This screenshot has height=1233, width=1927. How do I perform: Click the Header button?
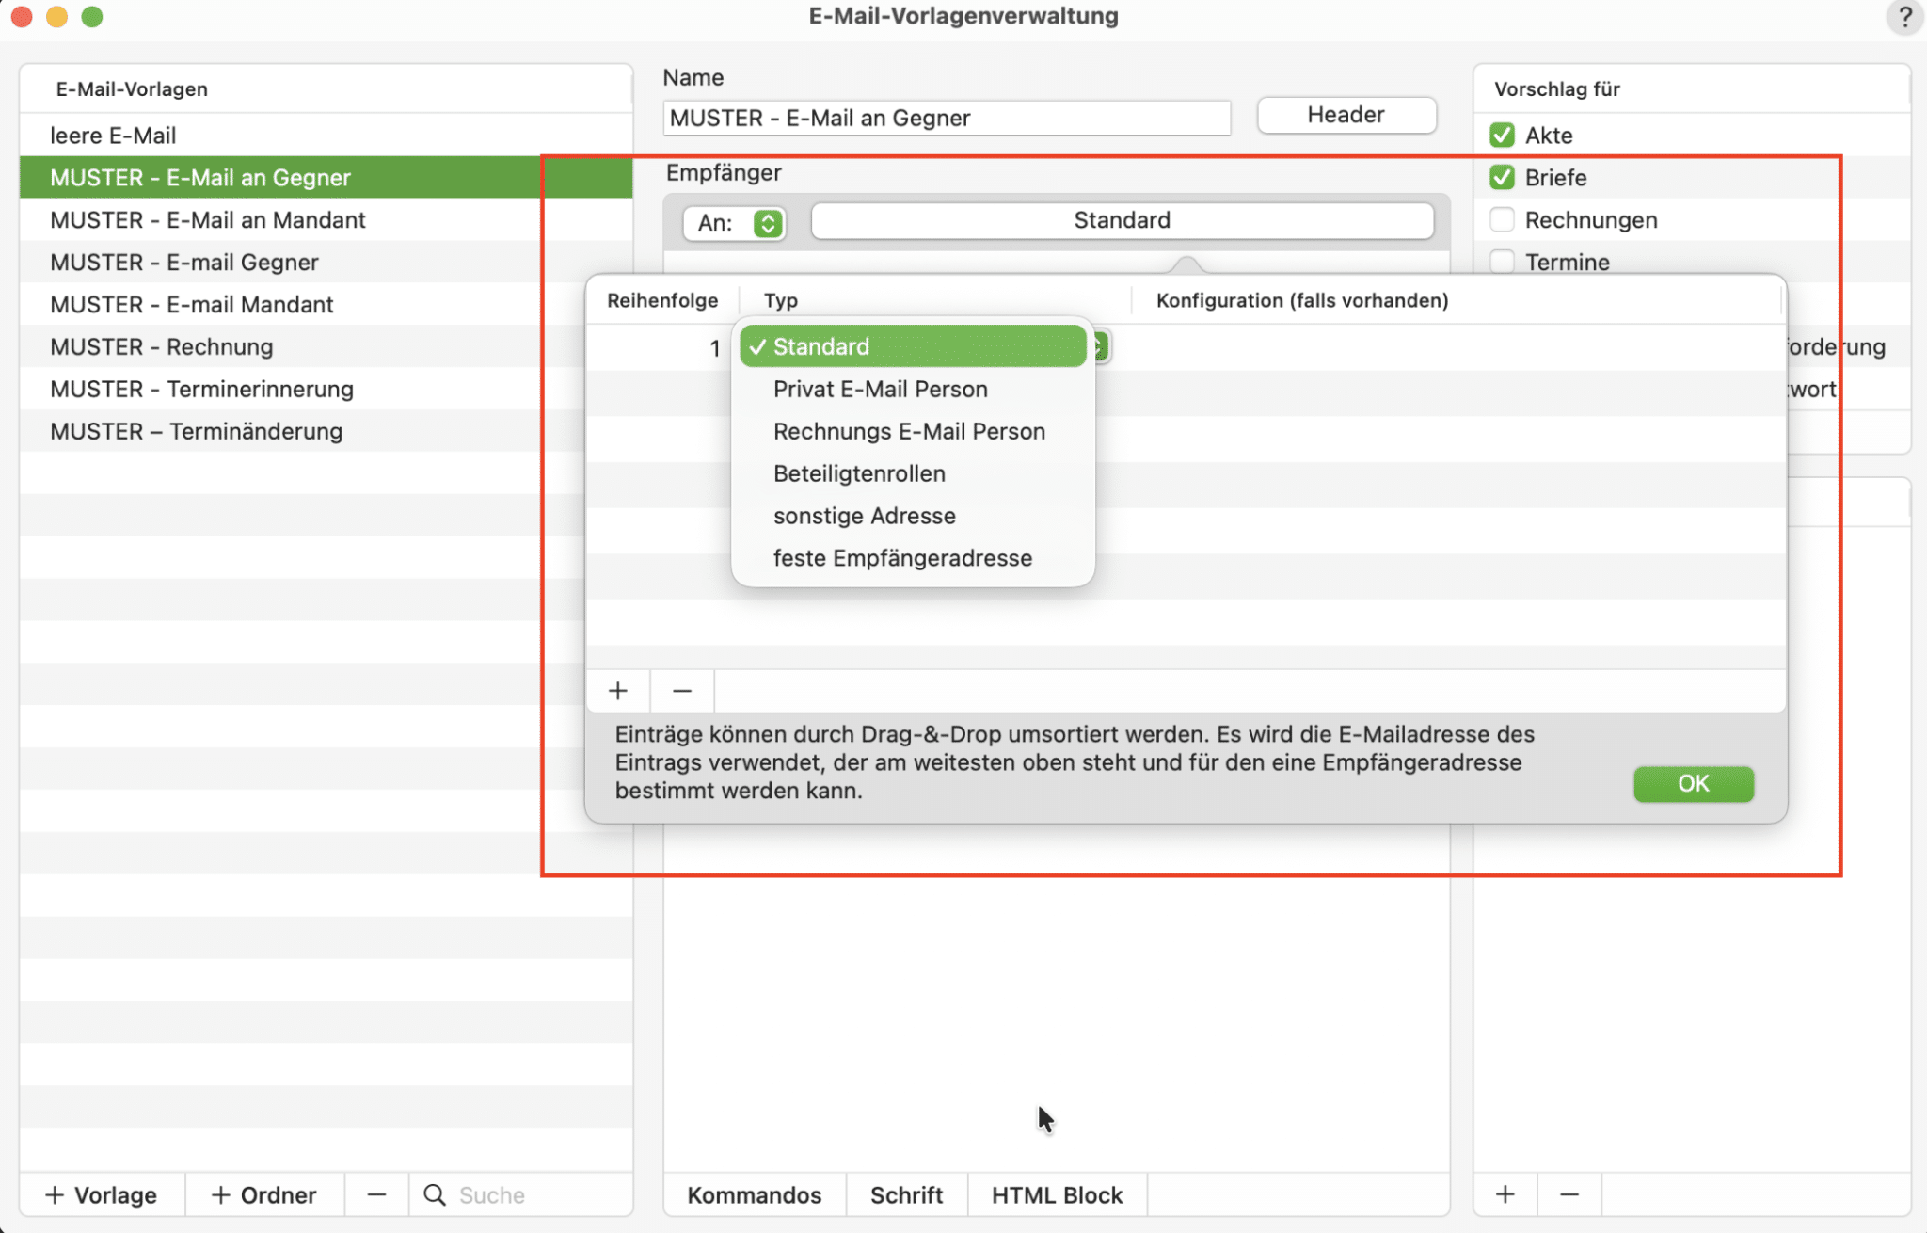click(1346, 115)
